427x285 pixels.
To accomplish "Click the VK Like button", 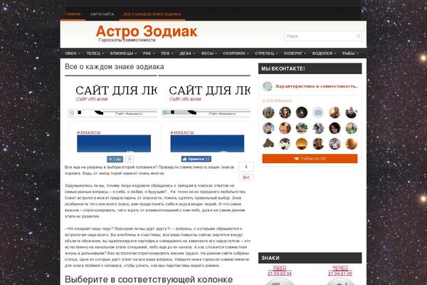I will pos(115,160).
